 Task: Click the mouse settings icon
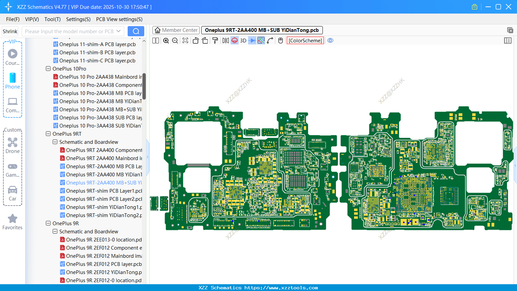(x=280, y=41)
